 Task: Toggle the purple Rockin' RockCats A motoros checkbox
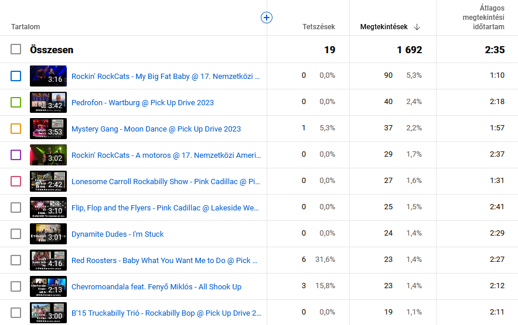[x=16, y=155]
